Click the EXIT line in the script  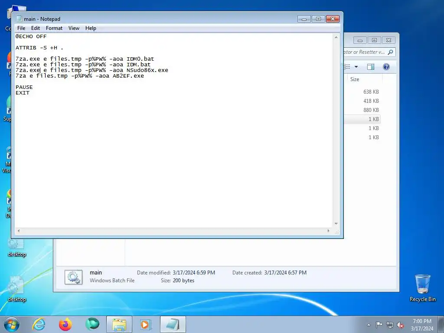pos(23,93)
